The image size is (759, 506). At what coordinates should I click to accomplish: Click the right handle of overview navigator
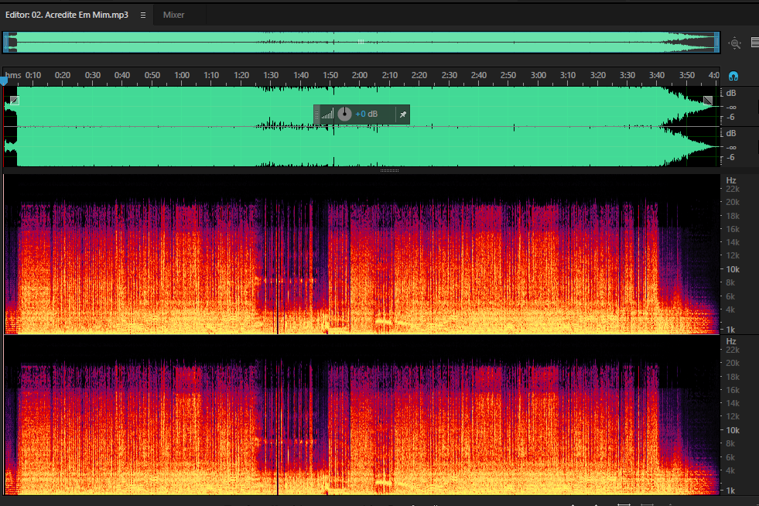coord(717,43)
